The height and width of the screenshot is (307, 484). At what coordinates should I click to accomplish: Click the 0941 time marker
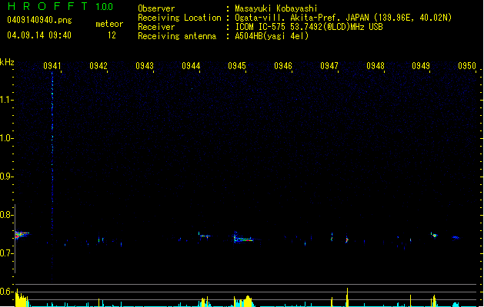coord(52,66)
